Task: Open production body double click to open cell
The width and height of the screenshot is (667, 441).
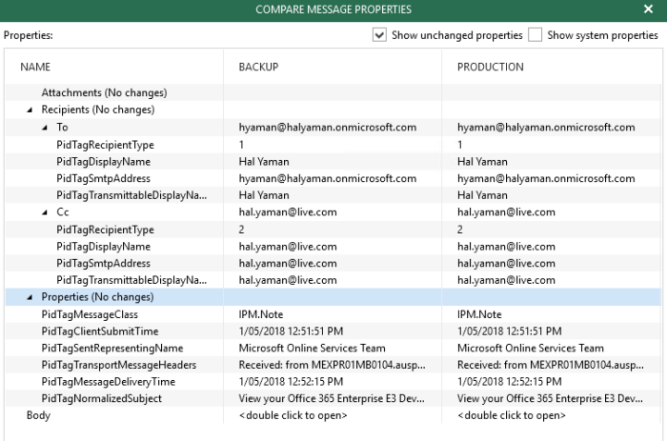Action: (512, 415)
